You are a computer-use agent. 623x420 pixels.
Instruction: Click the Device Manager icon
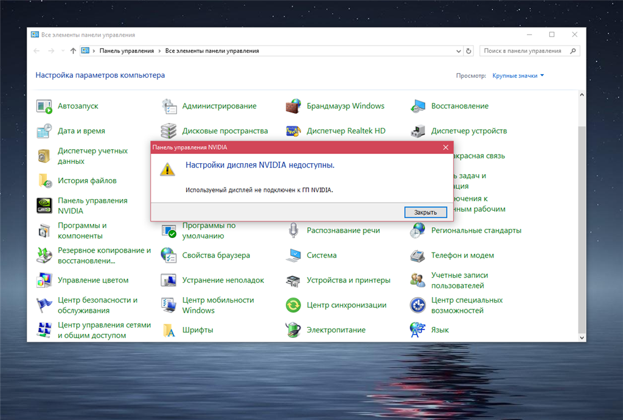click(417, 131)
